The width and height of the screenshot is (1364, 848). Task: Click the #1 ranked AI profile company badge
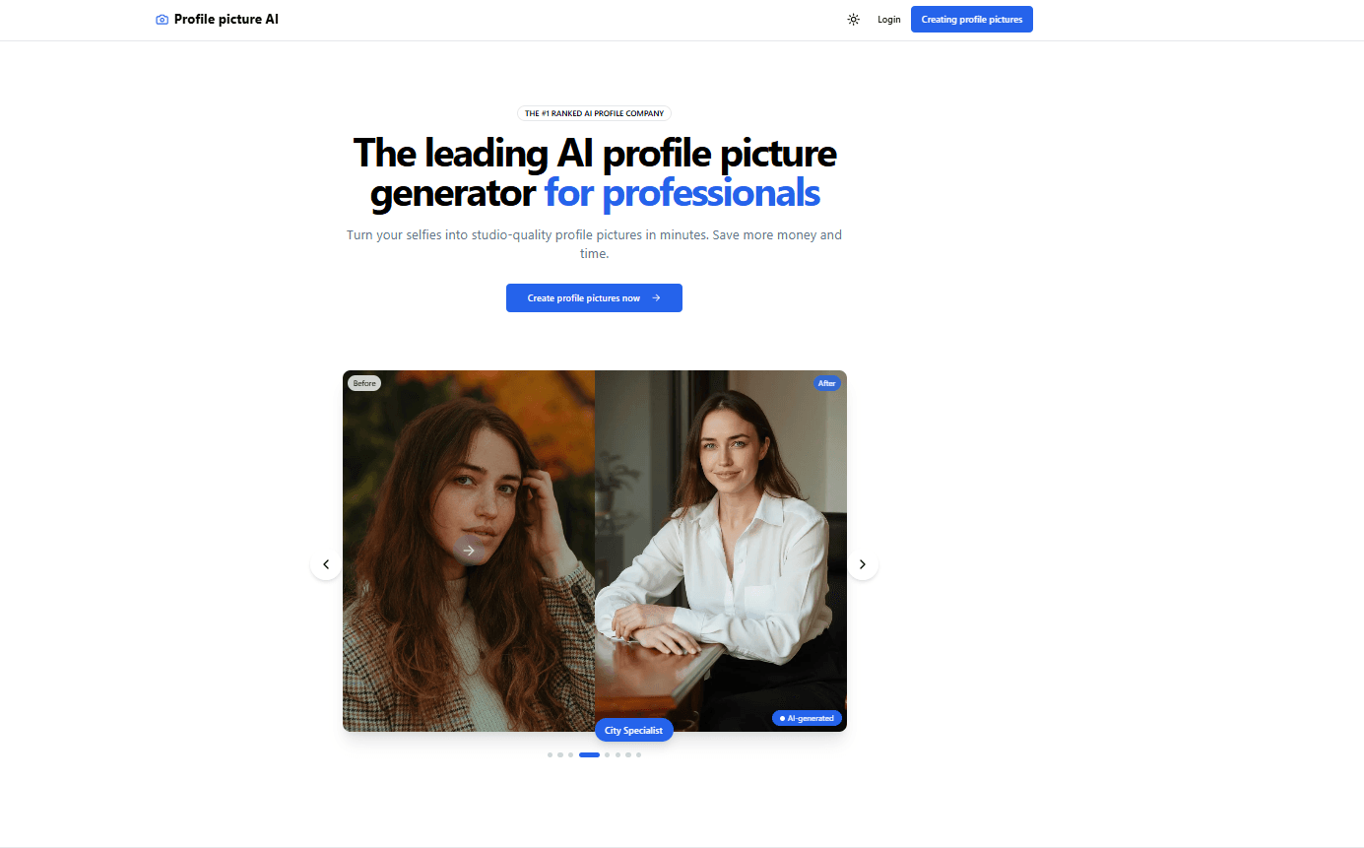[x=594, y=113]
